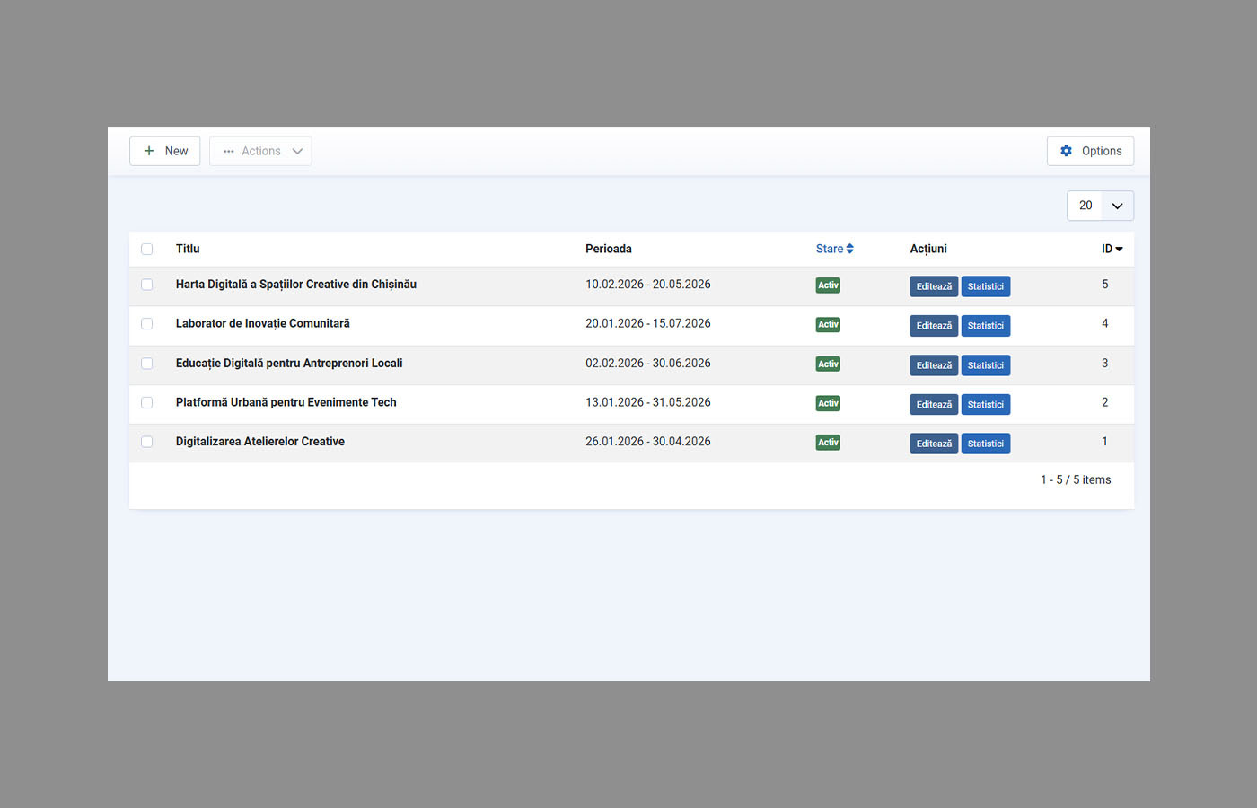Click the ellipsis icon beside Actions
The width and height of the screenshot is (1257, 808).
click(x=228, y=152)
